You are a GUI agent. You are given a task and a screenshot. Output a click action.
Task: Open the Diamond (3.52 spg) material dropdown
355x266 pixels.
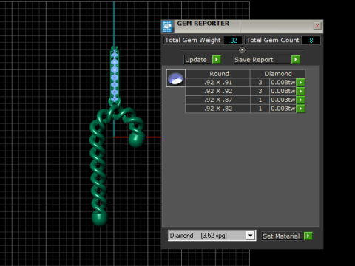point(251,236)
